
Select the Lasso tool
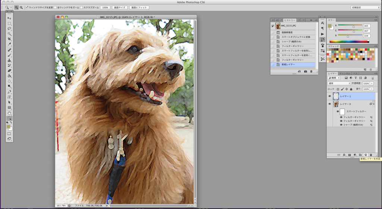tap(9, 29)
